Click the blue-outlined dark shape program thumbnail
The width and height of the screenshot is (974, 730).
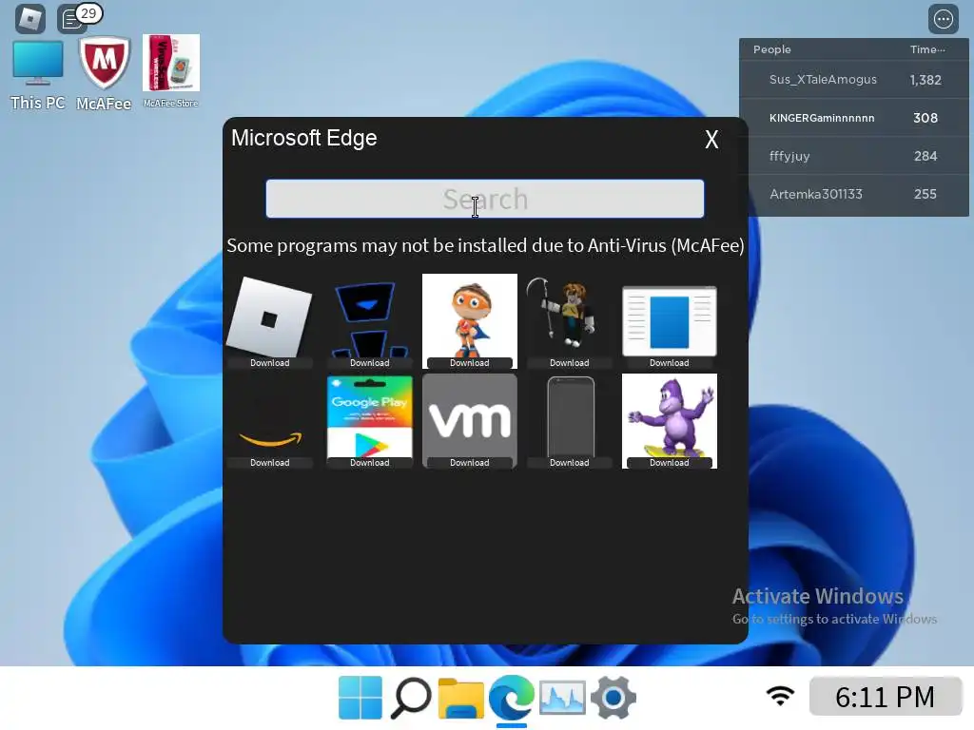click(370, 318)
